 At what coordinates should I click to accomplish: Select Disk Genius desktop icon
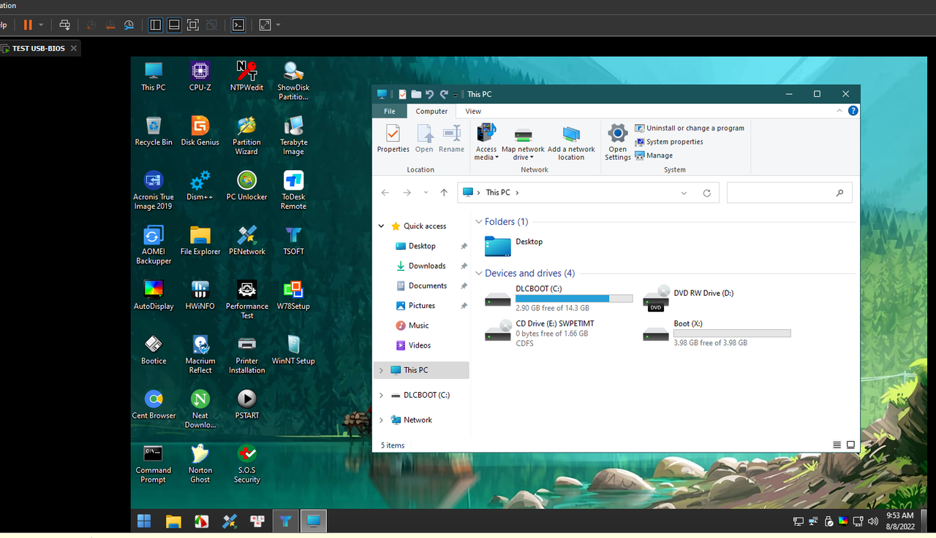[x=200, y=131]
